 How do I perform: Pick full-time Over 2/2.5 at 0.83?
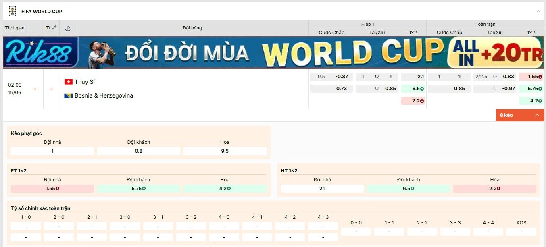495,77
